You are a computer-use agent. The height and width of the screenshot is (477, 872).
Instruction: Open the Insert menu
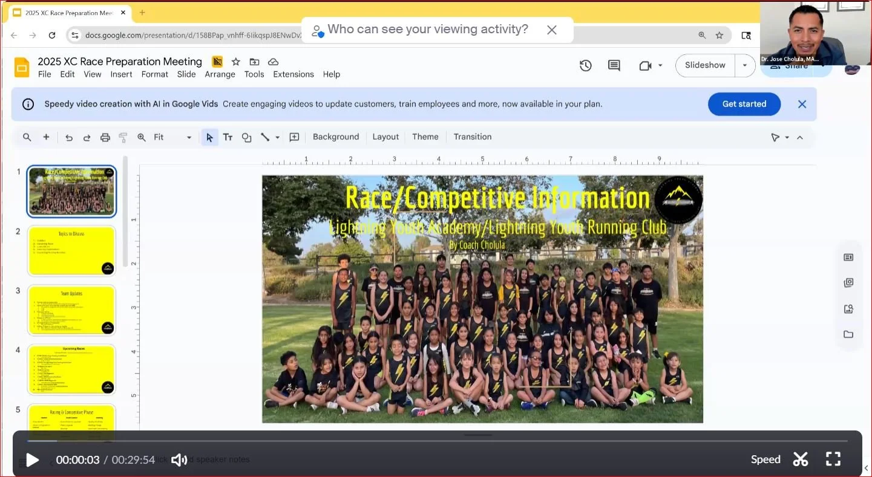(x=121, y=74)
